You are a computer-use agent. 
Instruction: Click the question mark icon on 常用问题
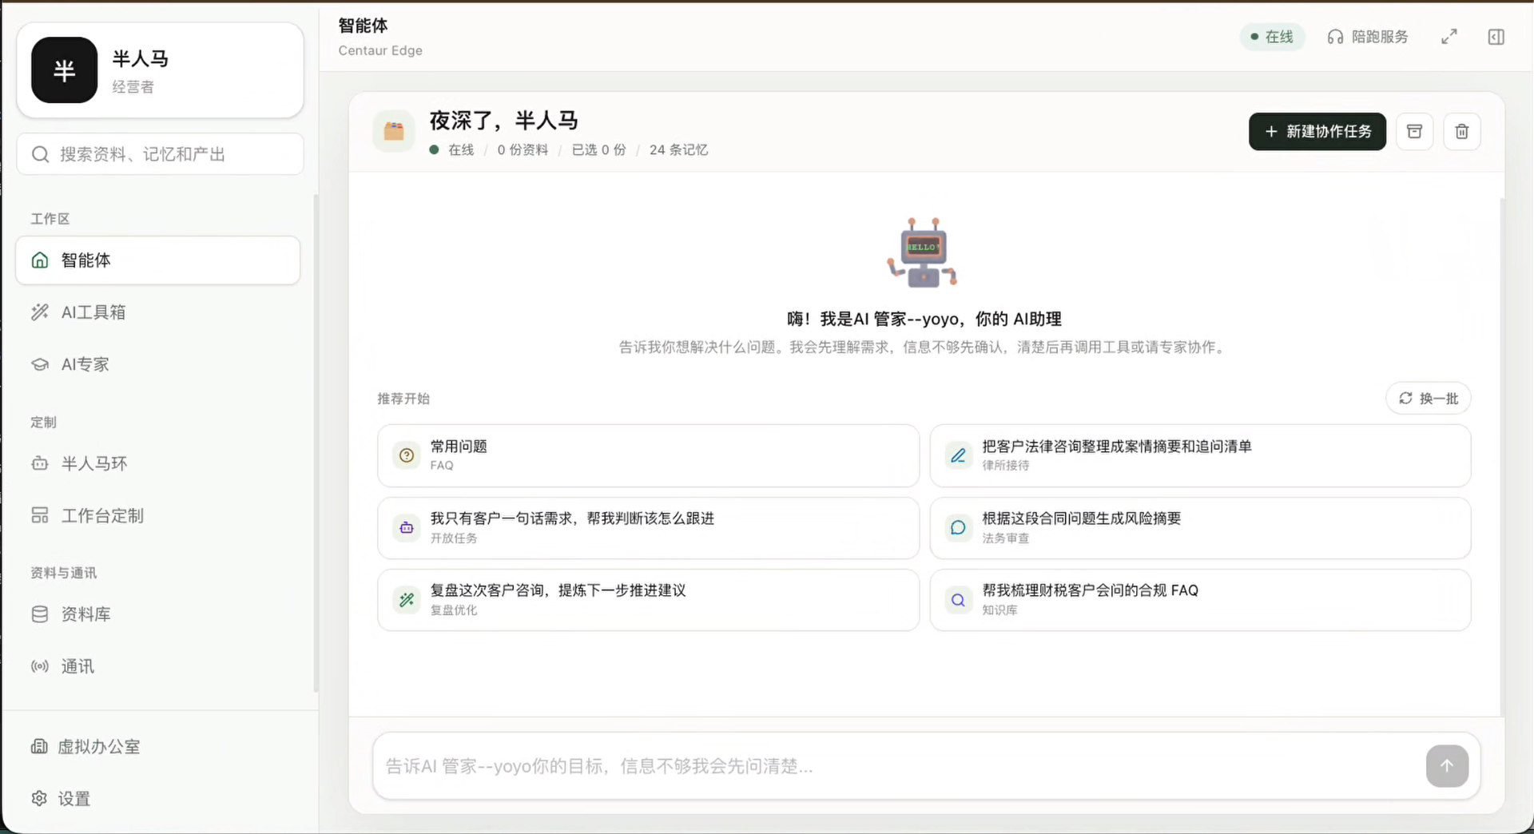[407, 455]
